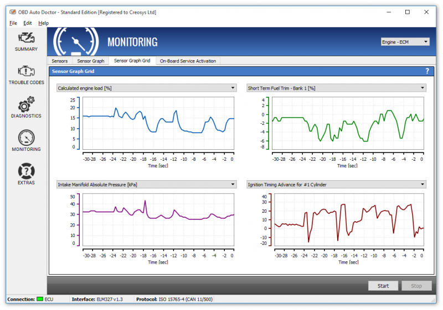Switch to the Sensors tab
Viewport: 443px width, 310px height.
pos(60,61)
